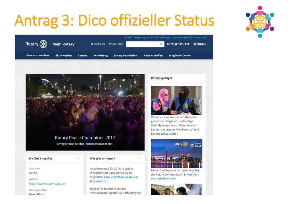Click the Toronto 2018 convention image
Image resolution: width=294 pixels, height=204 pixels.
point(177,153)
